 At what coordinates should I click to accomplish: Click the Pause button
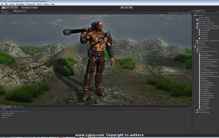click(127, 8)
